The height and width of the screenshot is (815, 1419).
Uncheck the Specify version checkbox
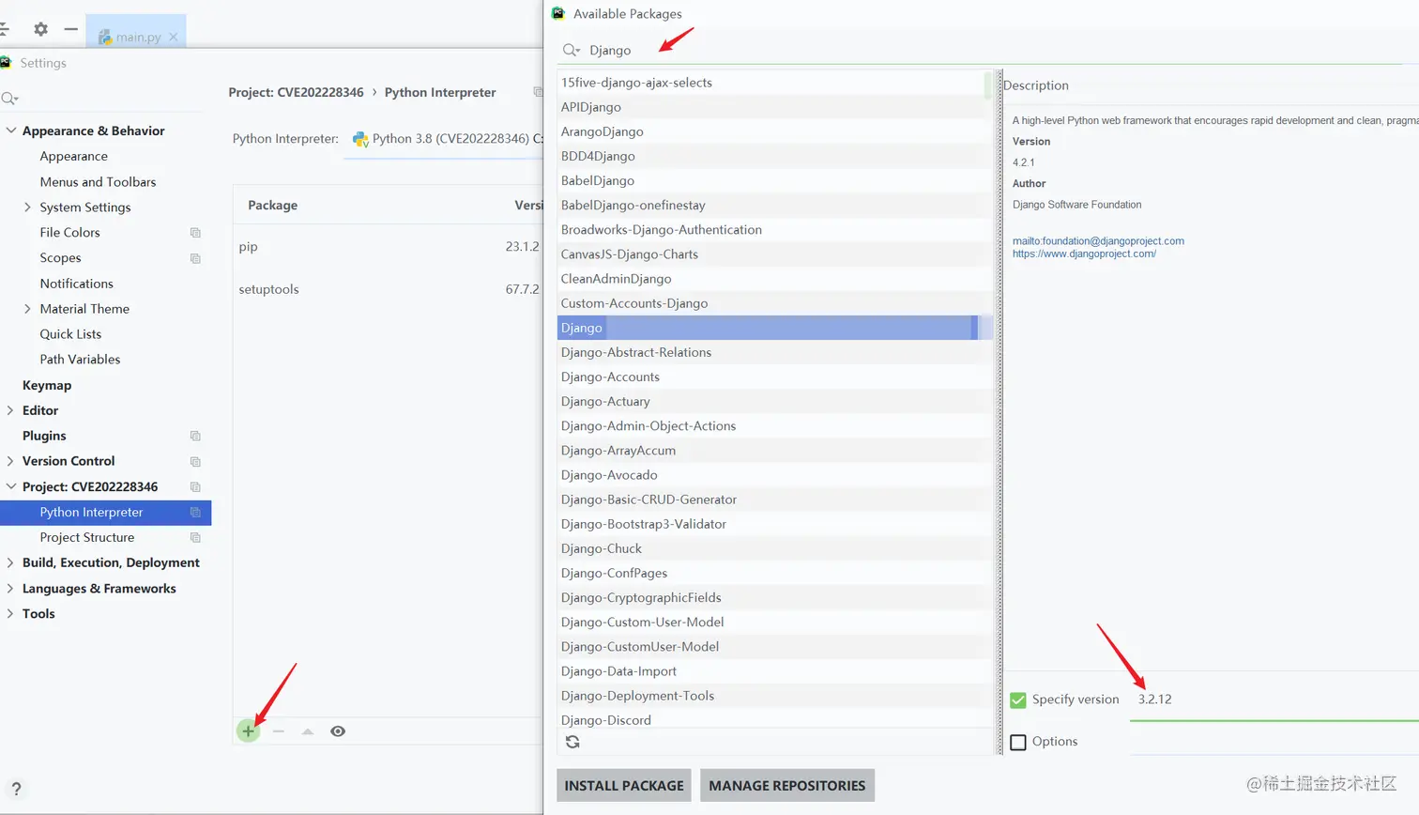point(1018,700)
